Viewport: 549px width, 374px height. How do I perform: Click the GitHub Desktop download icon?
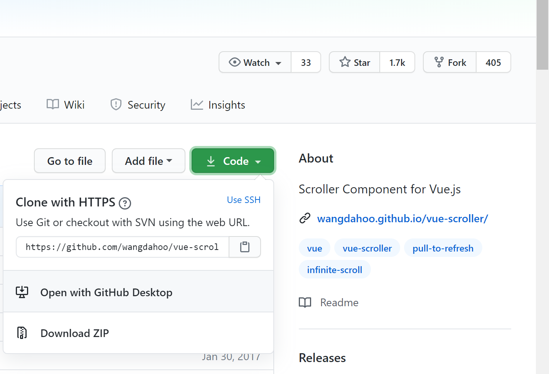coord(22,292)
